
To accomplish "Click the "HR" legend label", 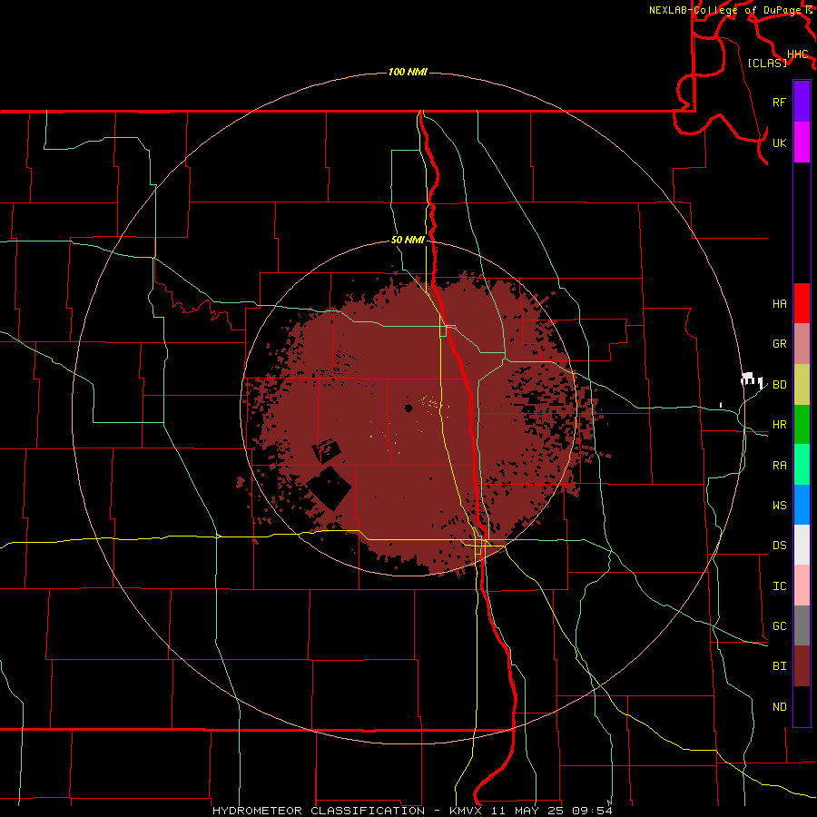I will point(779,425).
